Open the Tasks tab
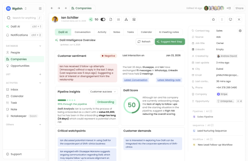This screenshot has width=248, height=161. click(131, 32)
